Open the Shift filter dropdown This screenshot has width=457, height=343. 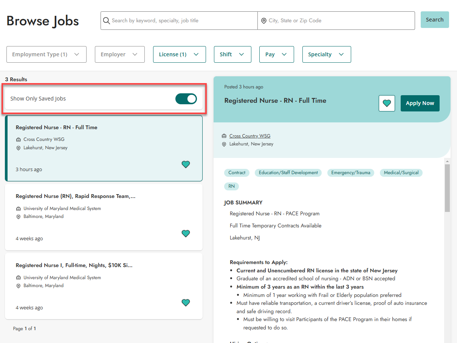(232, 54)
